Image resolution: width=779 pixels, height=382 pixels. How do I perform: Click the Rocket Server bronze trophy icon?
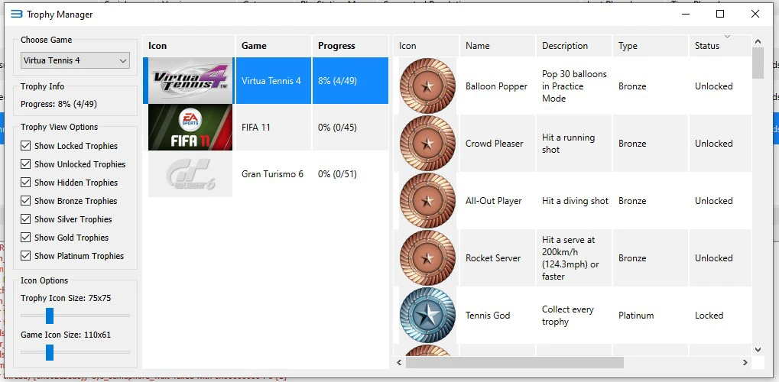click(x=427, y=257)
